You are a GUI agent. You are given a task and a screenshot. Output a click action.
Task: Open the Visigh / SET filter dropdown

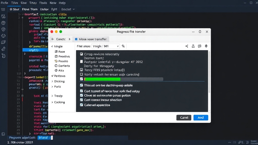[106, 46]
